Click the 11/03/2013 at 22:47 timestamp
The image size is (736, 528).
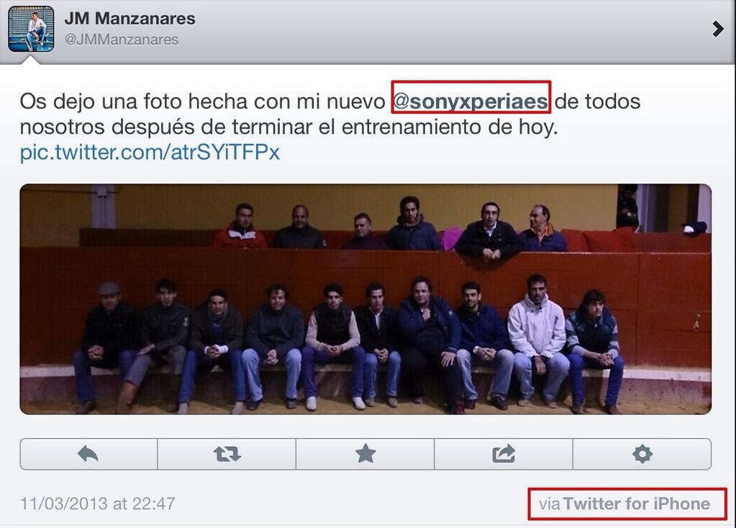pos(98,504)
